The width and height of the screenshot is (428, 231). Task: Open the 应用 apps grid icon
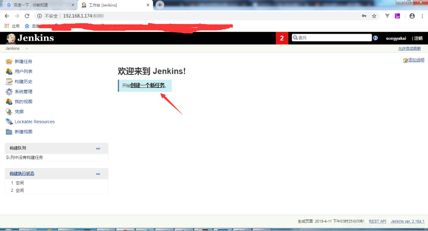(x=7, y=26)
